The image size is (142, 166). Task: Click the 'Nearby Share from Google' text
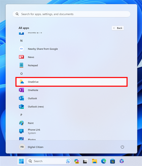pyautogui.click(x=43, y=49)
